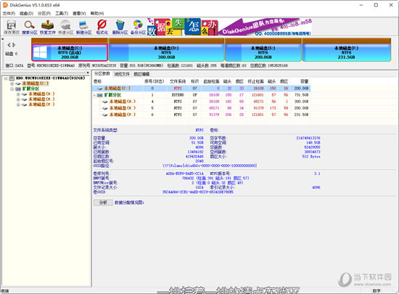Click the 新建分区 new partition icon

click(83, 27)
